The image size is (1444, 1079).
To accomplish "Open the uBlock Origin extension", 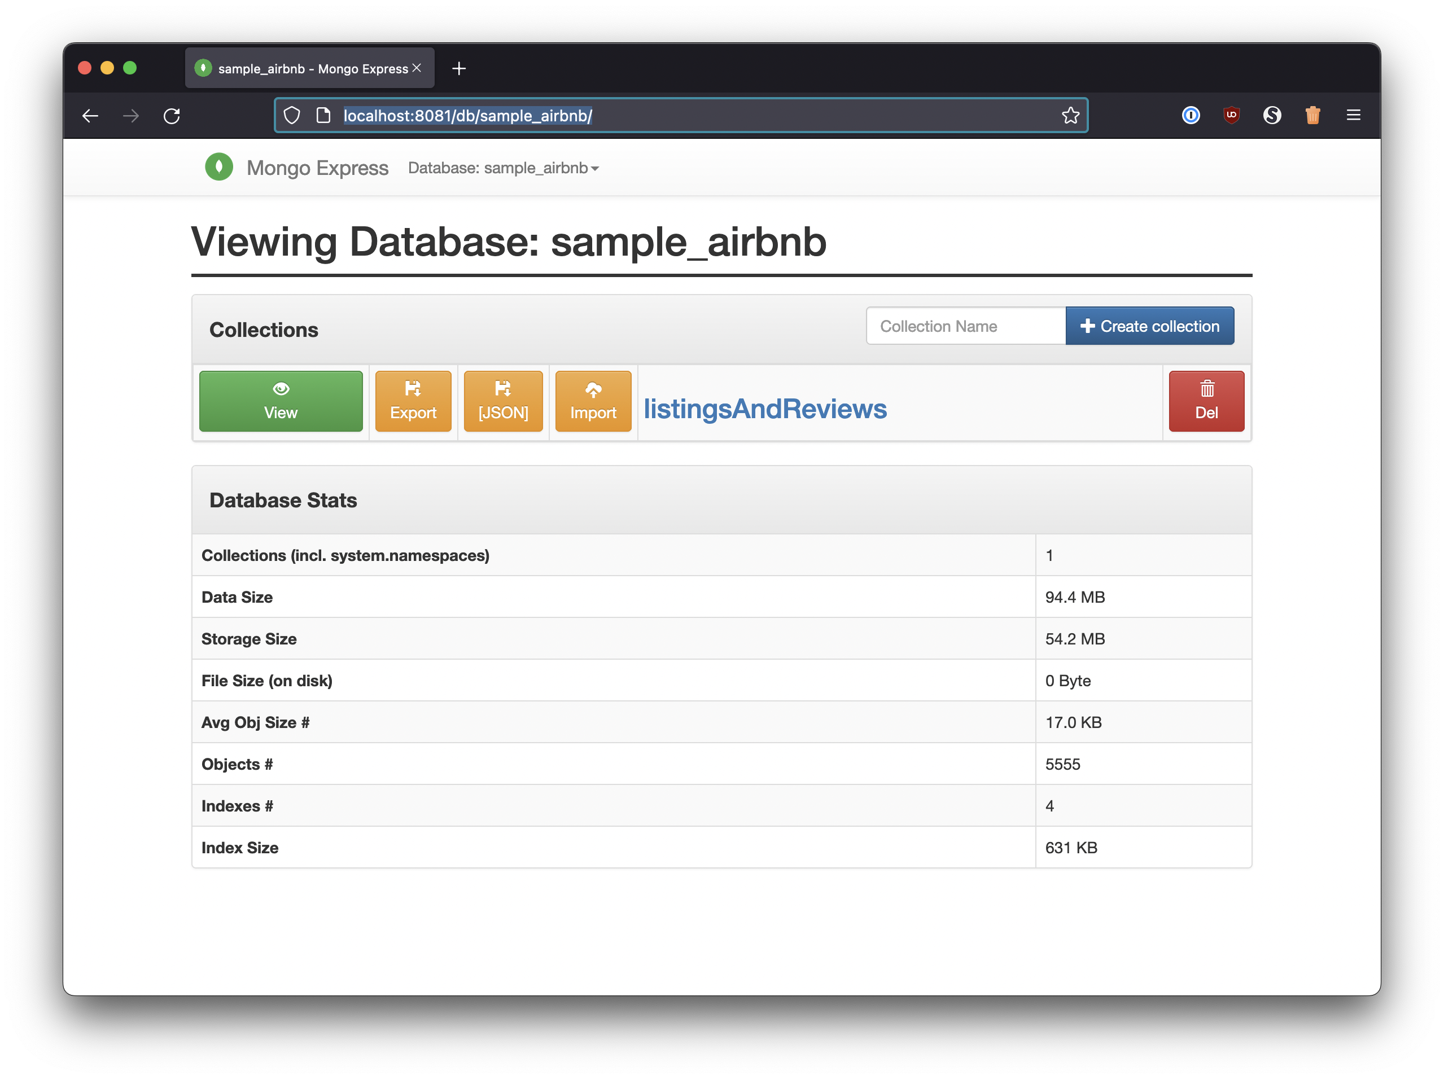I will point(1232,115).
